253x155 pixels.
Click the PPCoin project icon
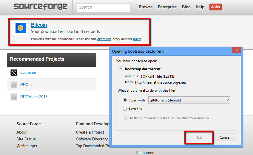tap(14, 85)
